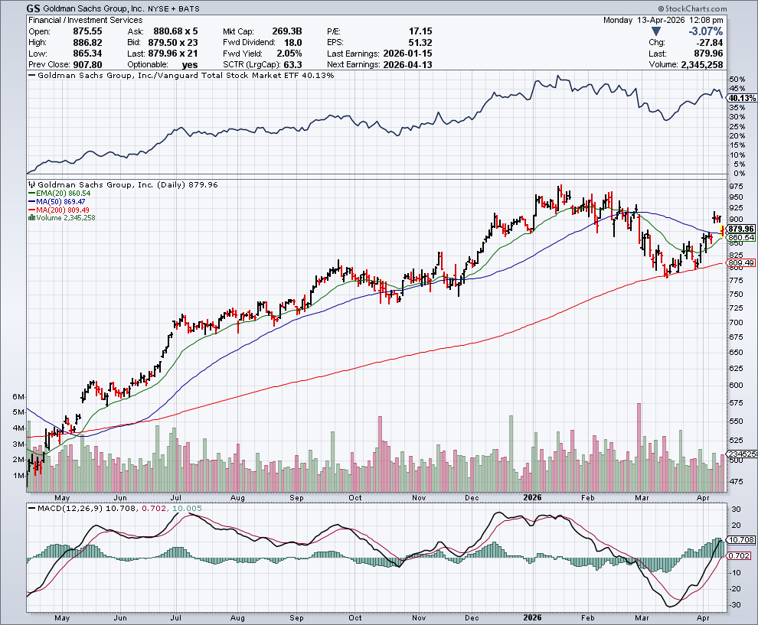Click the 879.96 last price tag on price axis
Viewport: 758px width, 625px height.
(740, 229)
